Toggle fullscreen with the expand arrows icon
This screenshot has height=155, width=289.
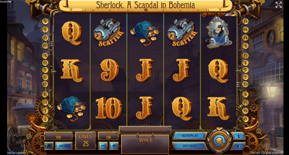click(x=279, y=5)
